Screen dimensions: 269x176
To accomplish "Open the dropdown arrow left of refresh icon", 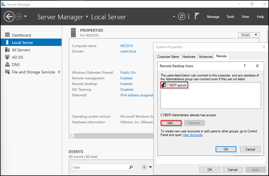I will point(174,17).
